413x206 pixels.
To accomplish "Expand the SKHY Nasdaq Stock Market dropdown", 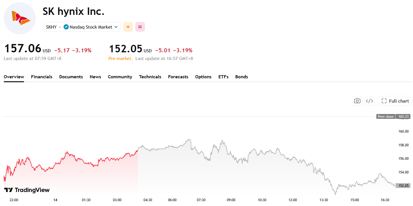I will point(82,27).
